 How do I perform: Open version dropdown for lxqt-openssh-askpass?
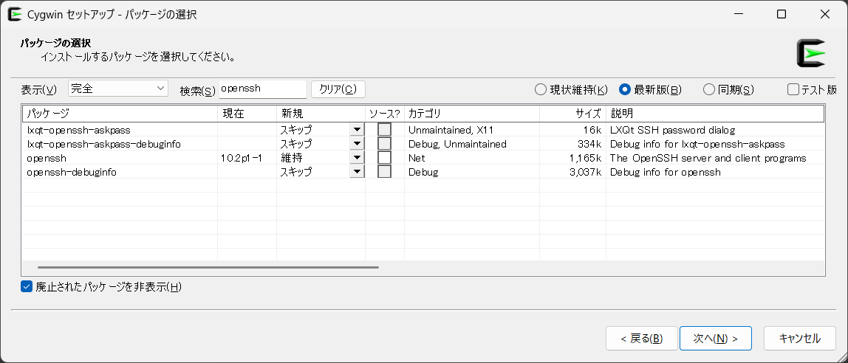point(357,130)
